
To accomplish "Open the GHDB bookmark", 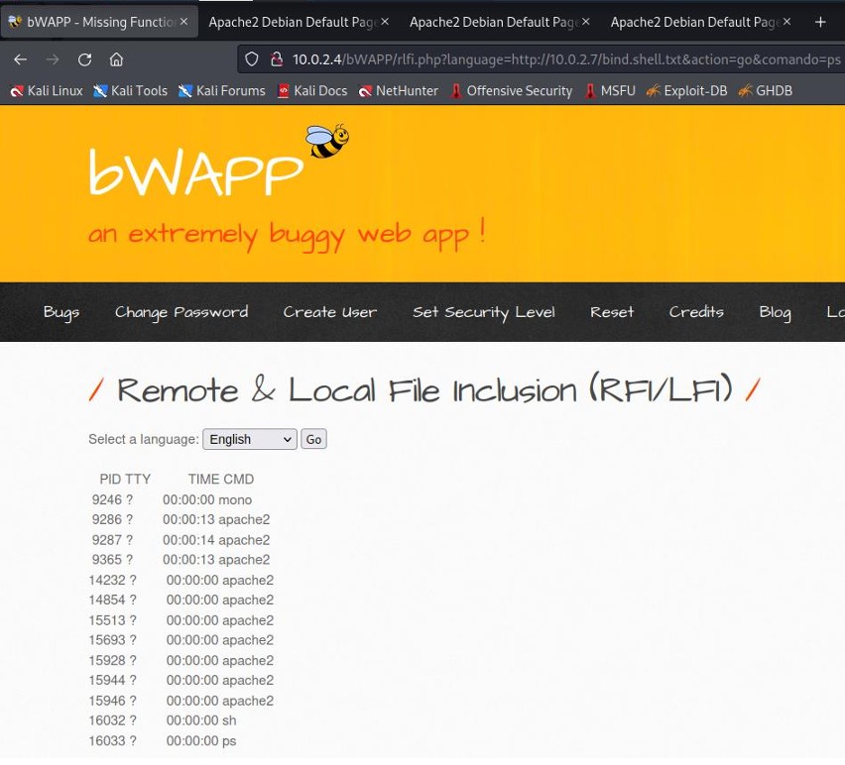I will 766,91.
